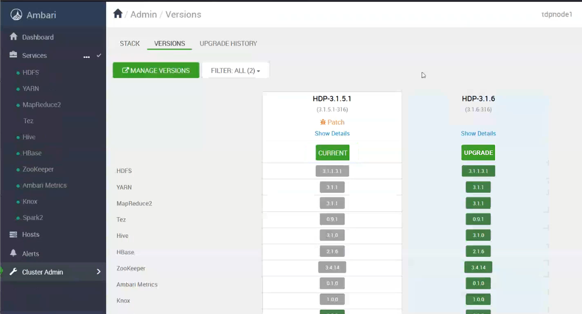
Task: Select ZooKeeper in the services list
Action: pos(38,169)
